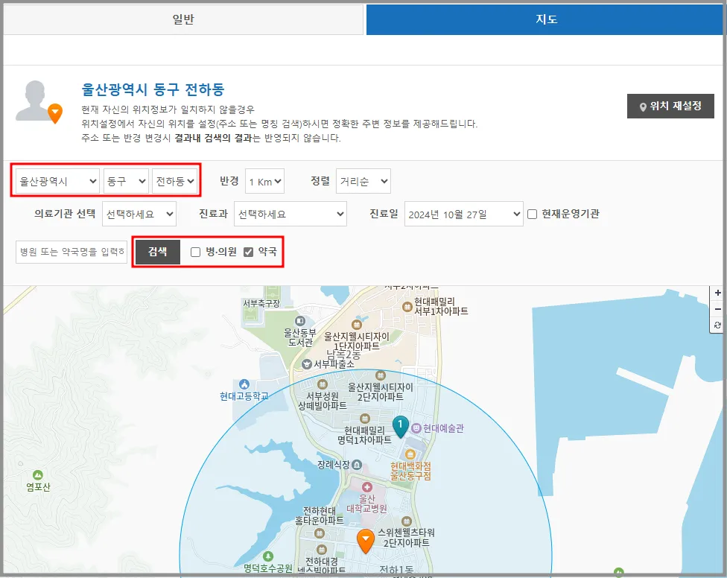Viewport: 727px width, 578px height.
Task: Click the 스위첸웰츠타워 2단지아파트 icon
Action: [406, 521]
